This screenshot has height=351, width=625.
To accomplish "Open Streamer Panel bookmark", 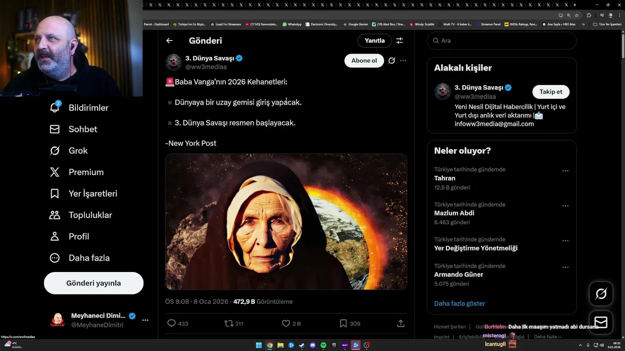I will 488,24.
